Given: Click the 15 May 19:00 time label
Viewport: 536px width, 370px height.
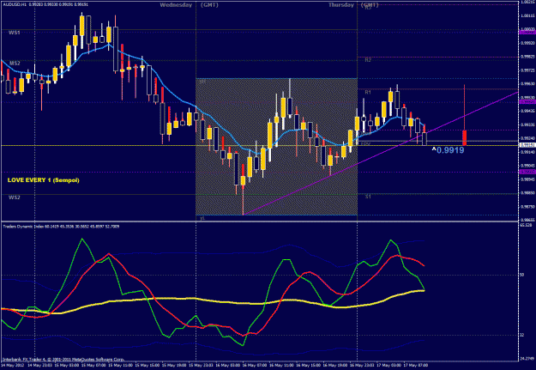Looking at the screenshot, I should 173,365.
